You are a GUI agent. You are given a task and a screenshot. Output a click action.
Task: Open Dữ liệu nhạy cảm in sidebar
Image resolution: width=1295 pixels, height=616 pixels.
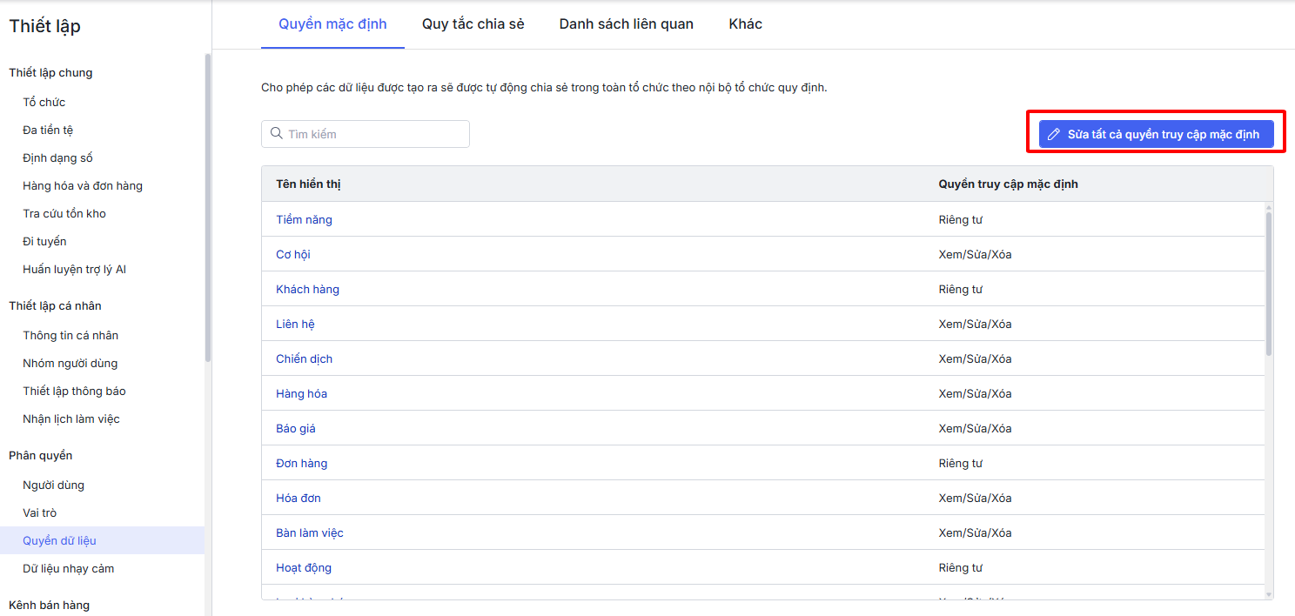(x=68, y=568)
